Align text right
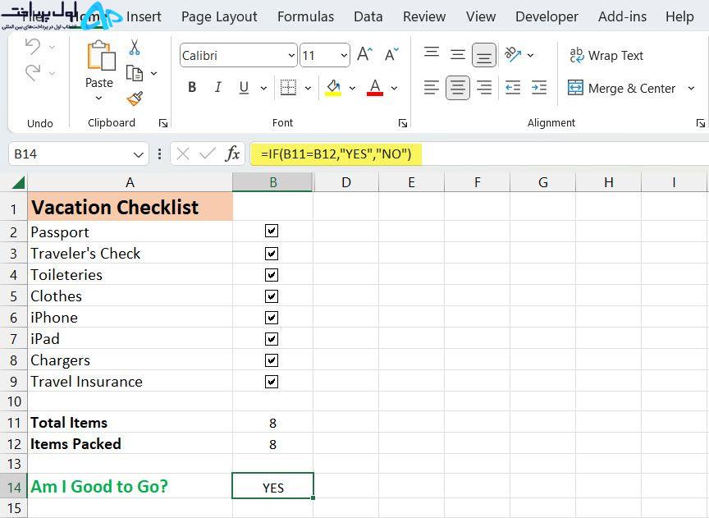Image resolution: width=709 pixels, height=518 pixels. pyautogui.click(x=484, y=87)
